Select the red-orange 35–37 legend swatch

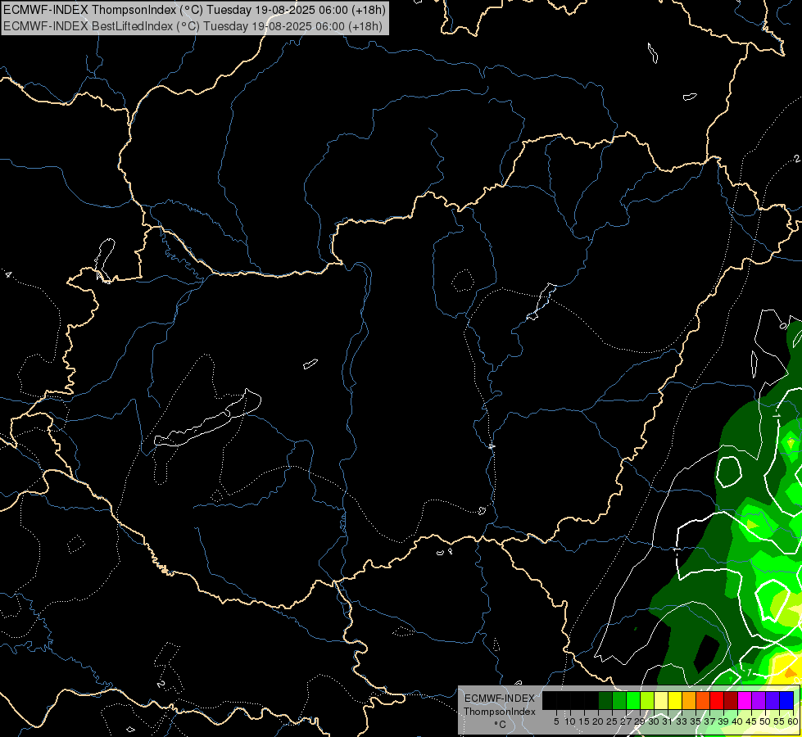click(703, 700)
